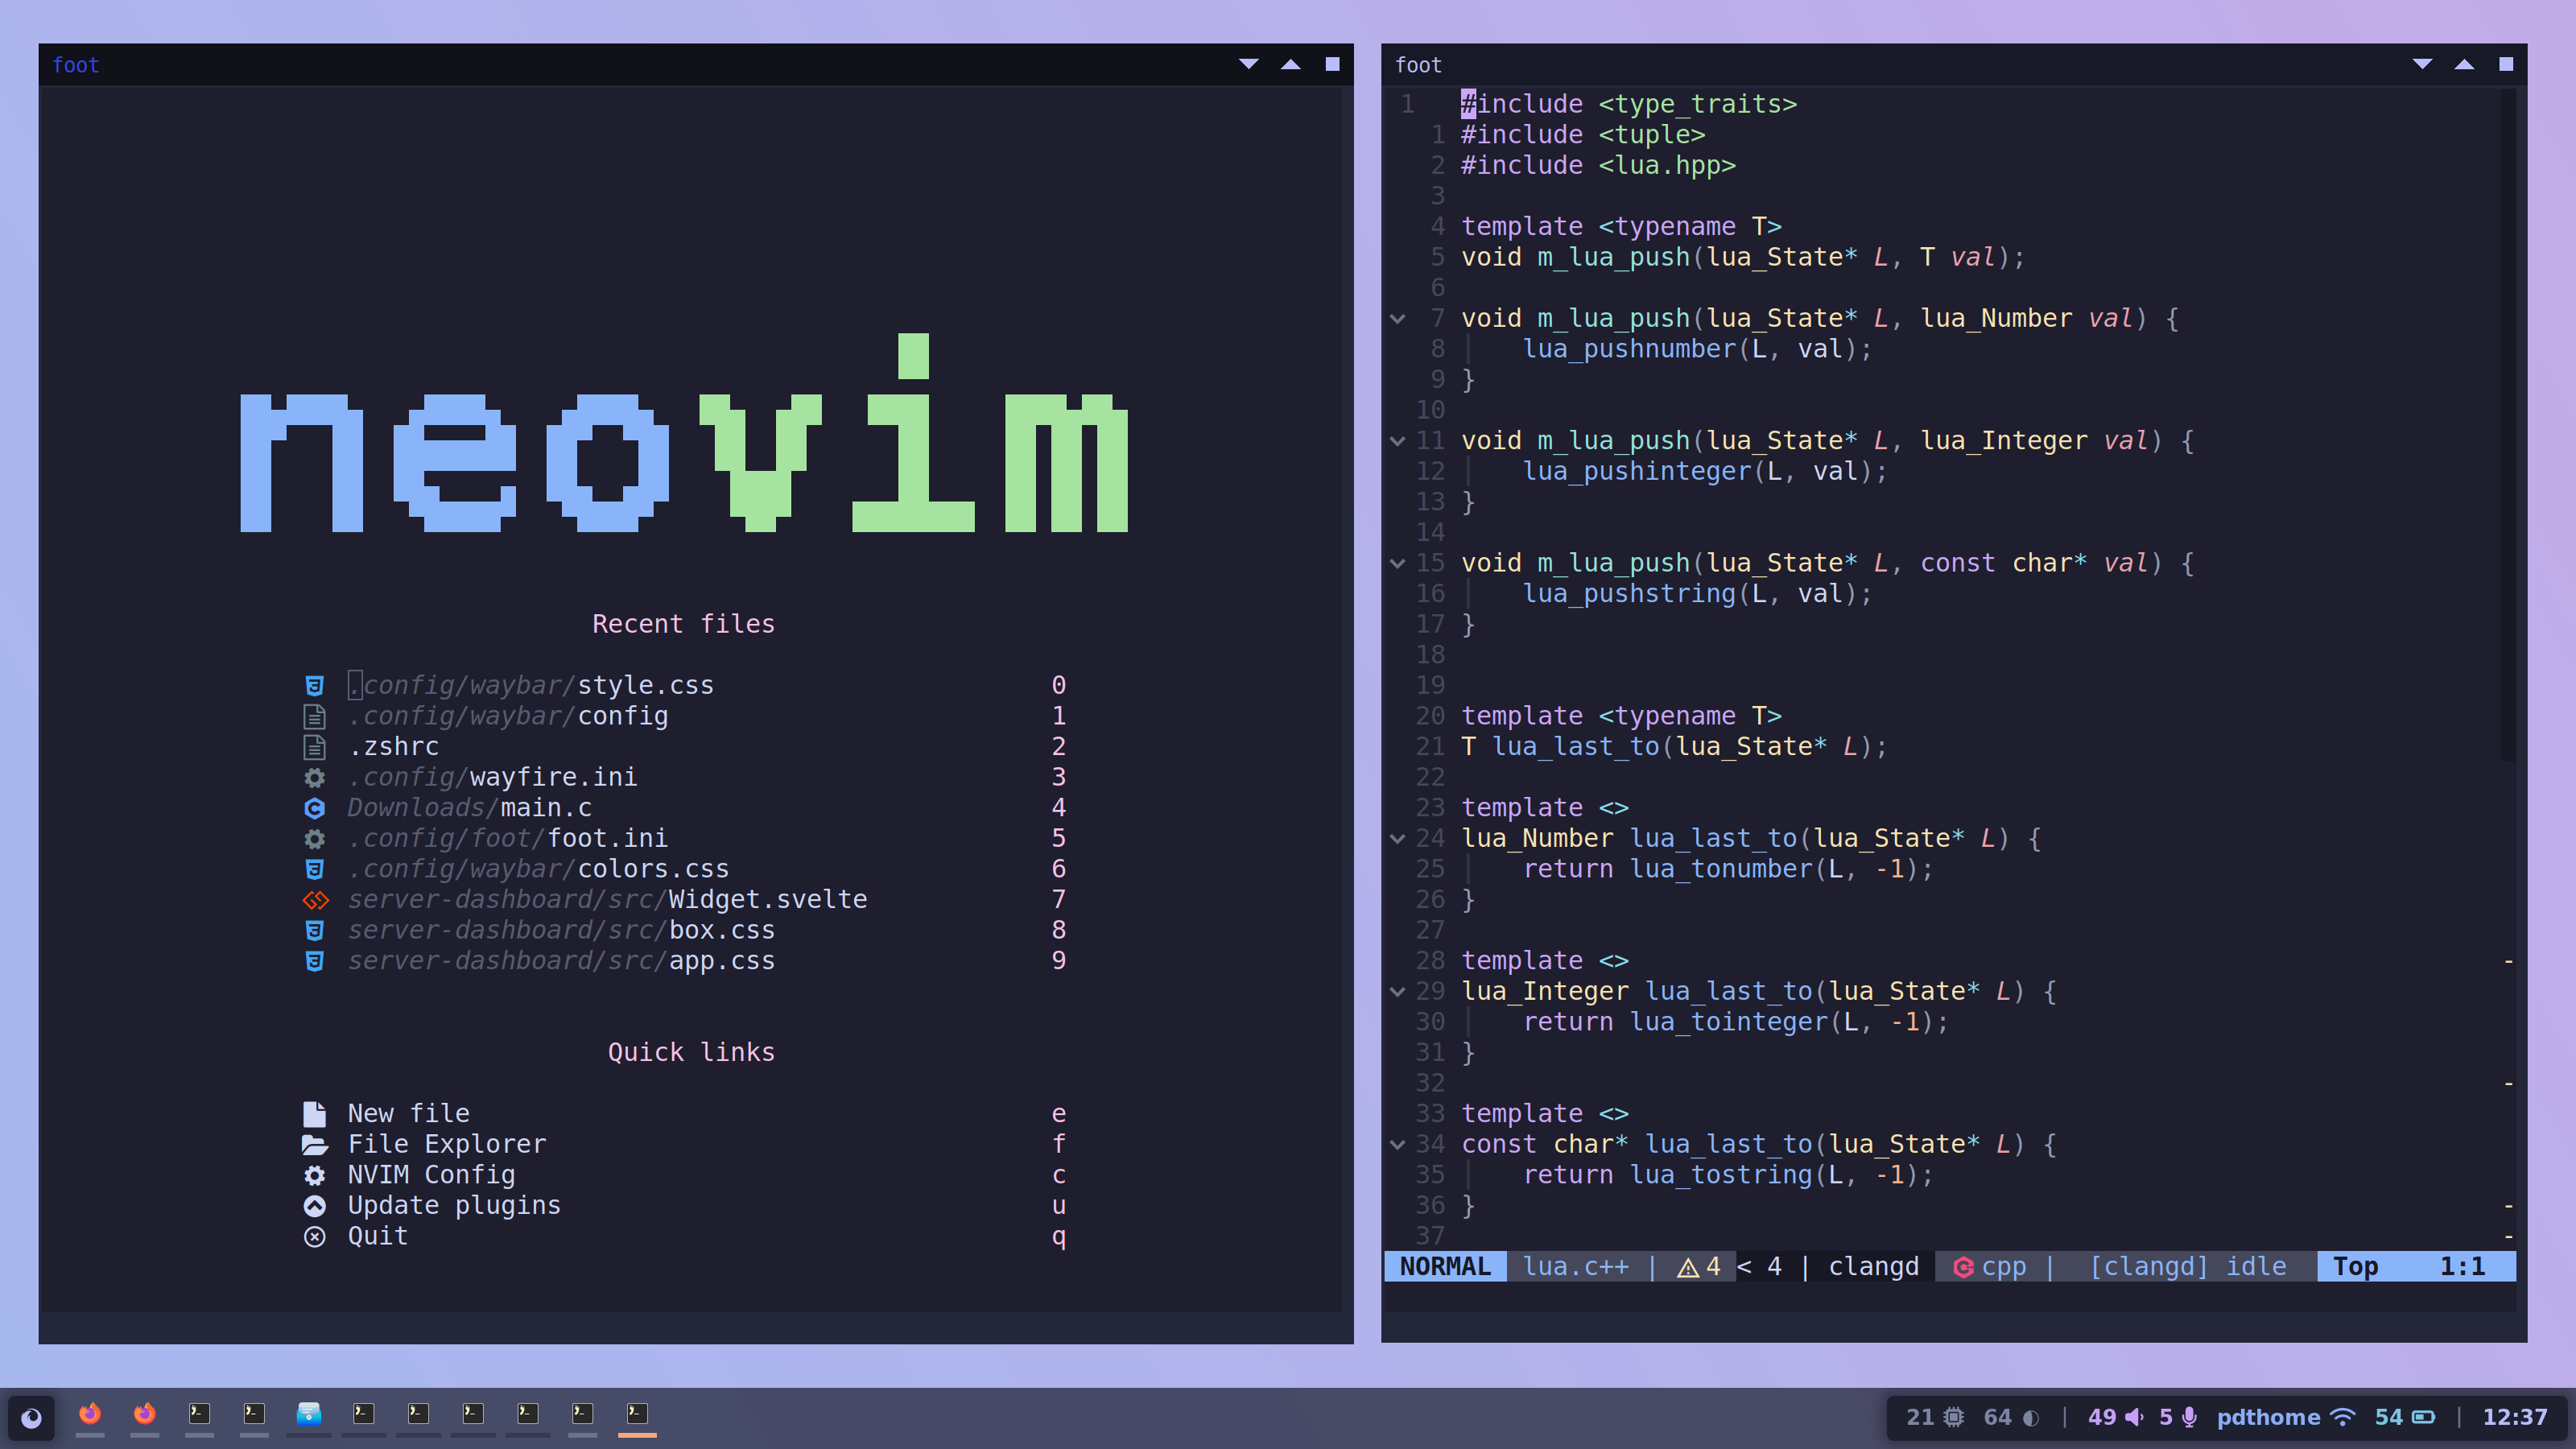Screen dimensions: 2576x1449
Task: Collapse the fold at line 7
Action: click(x=1398, y=319)
